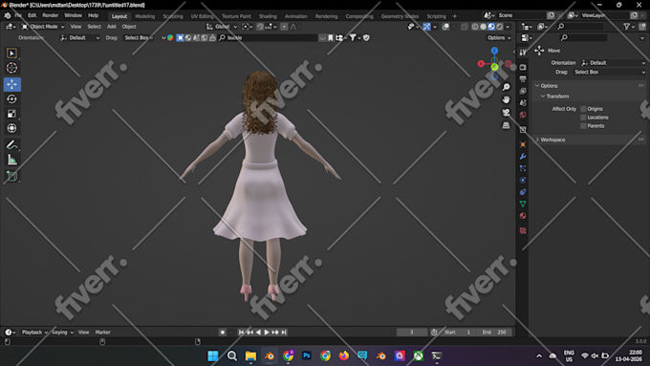Play the animation forward
This screenshot has height=366, width=650.
click(267, 332)
